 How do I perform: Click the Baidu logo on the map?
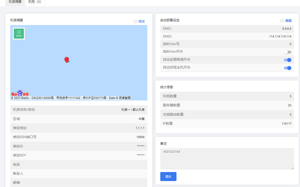pos(20,93)
